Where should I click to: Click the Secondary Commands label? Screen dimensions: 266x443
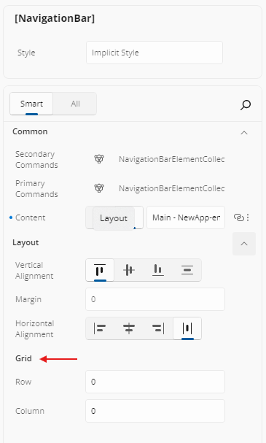click(36, 159)
